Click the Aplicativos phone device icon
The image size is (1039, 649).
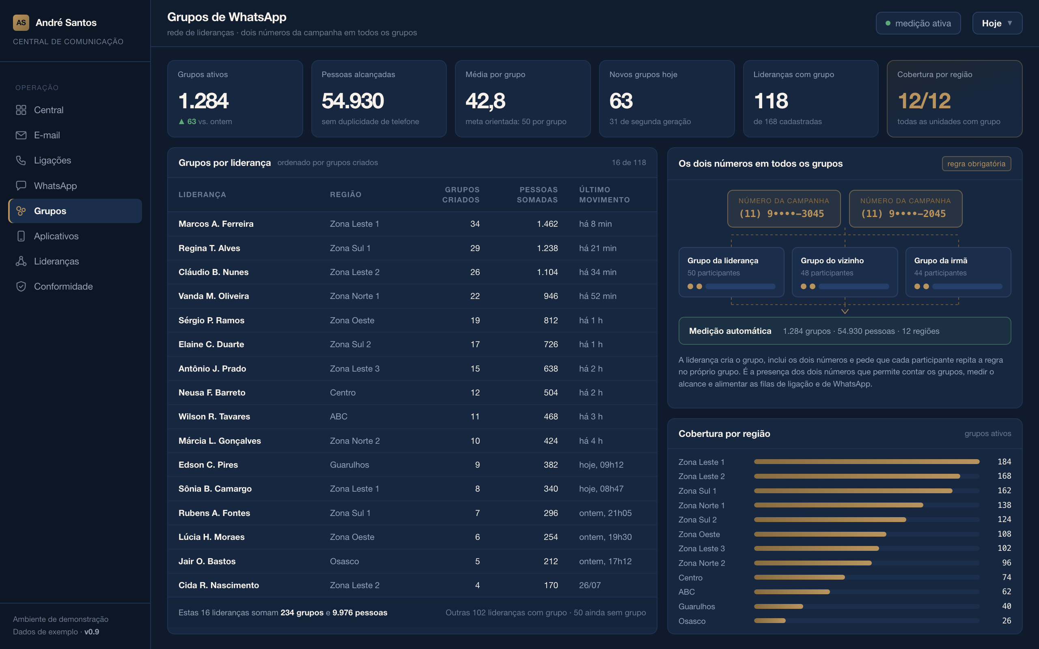tap(21, 236)
